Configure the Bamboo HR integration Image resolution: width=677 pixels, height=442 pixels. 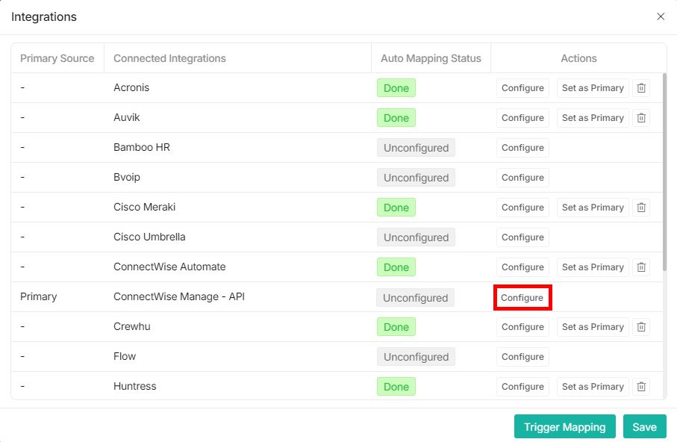coord(522,147)
